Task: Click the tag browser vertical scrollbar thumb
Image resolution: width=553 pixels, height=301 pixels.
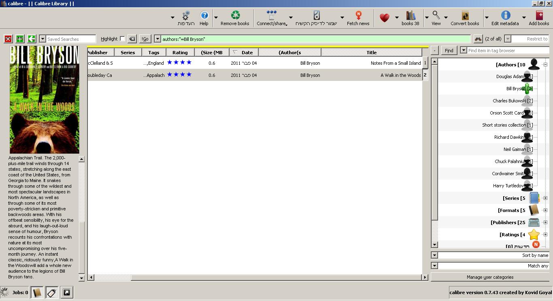Action: click(x=434, y=142)
